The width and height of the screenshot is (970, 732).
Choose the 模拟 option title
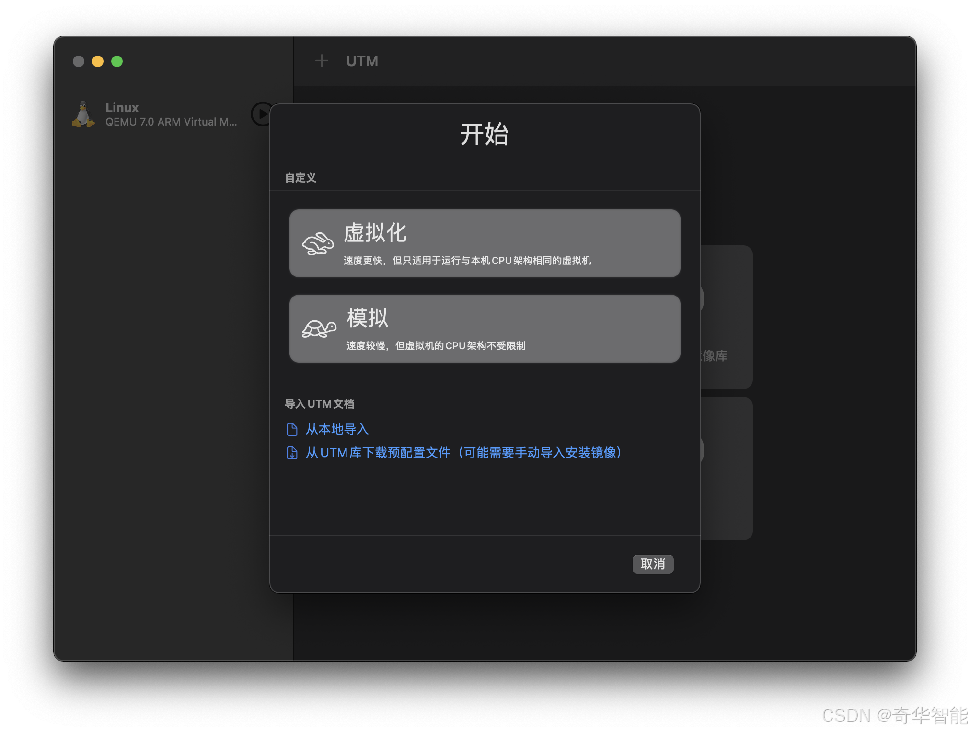click(x=367, y=318)
